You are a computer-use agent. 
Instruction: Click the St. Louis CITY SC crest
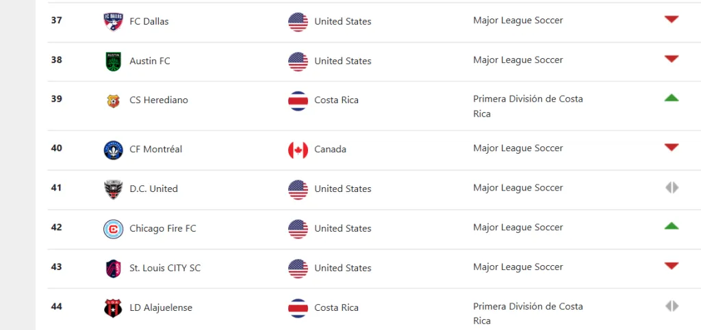pyautogui.click(x=113, y=269)
